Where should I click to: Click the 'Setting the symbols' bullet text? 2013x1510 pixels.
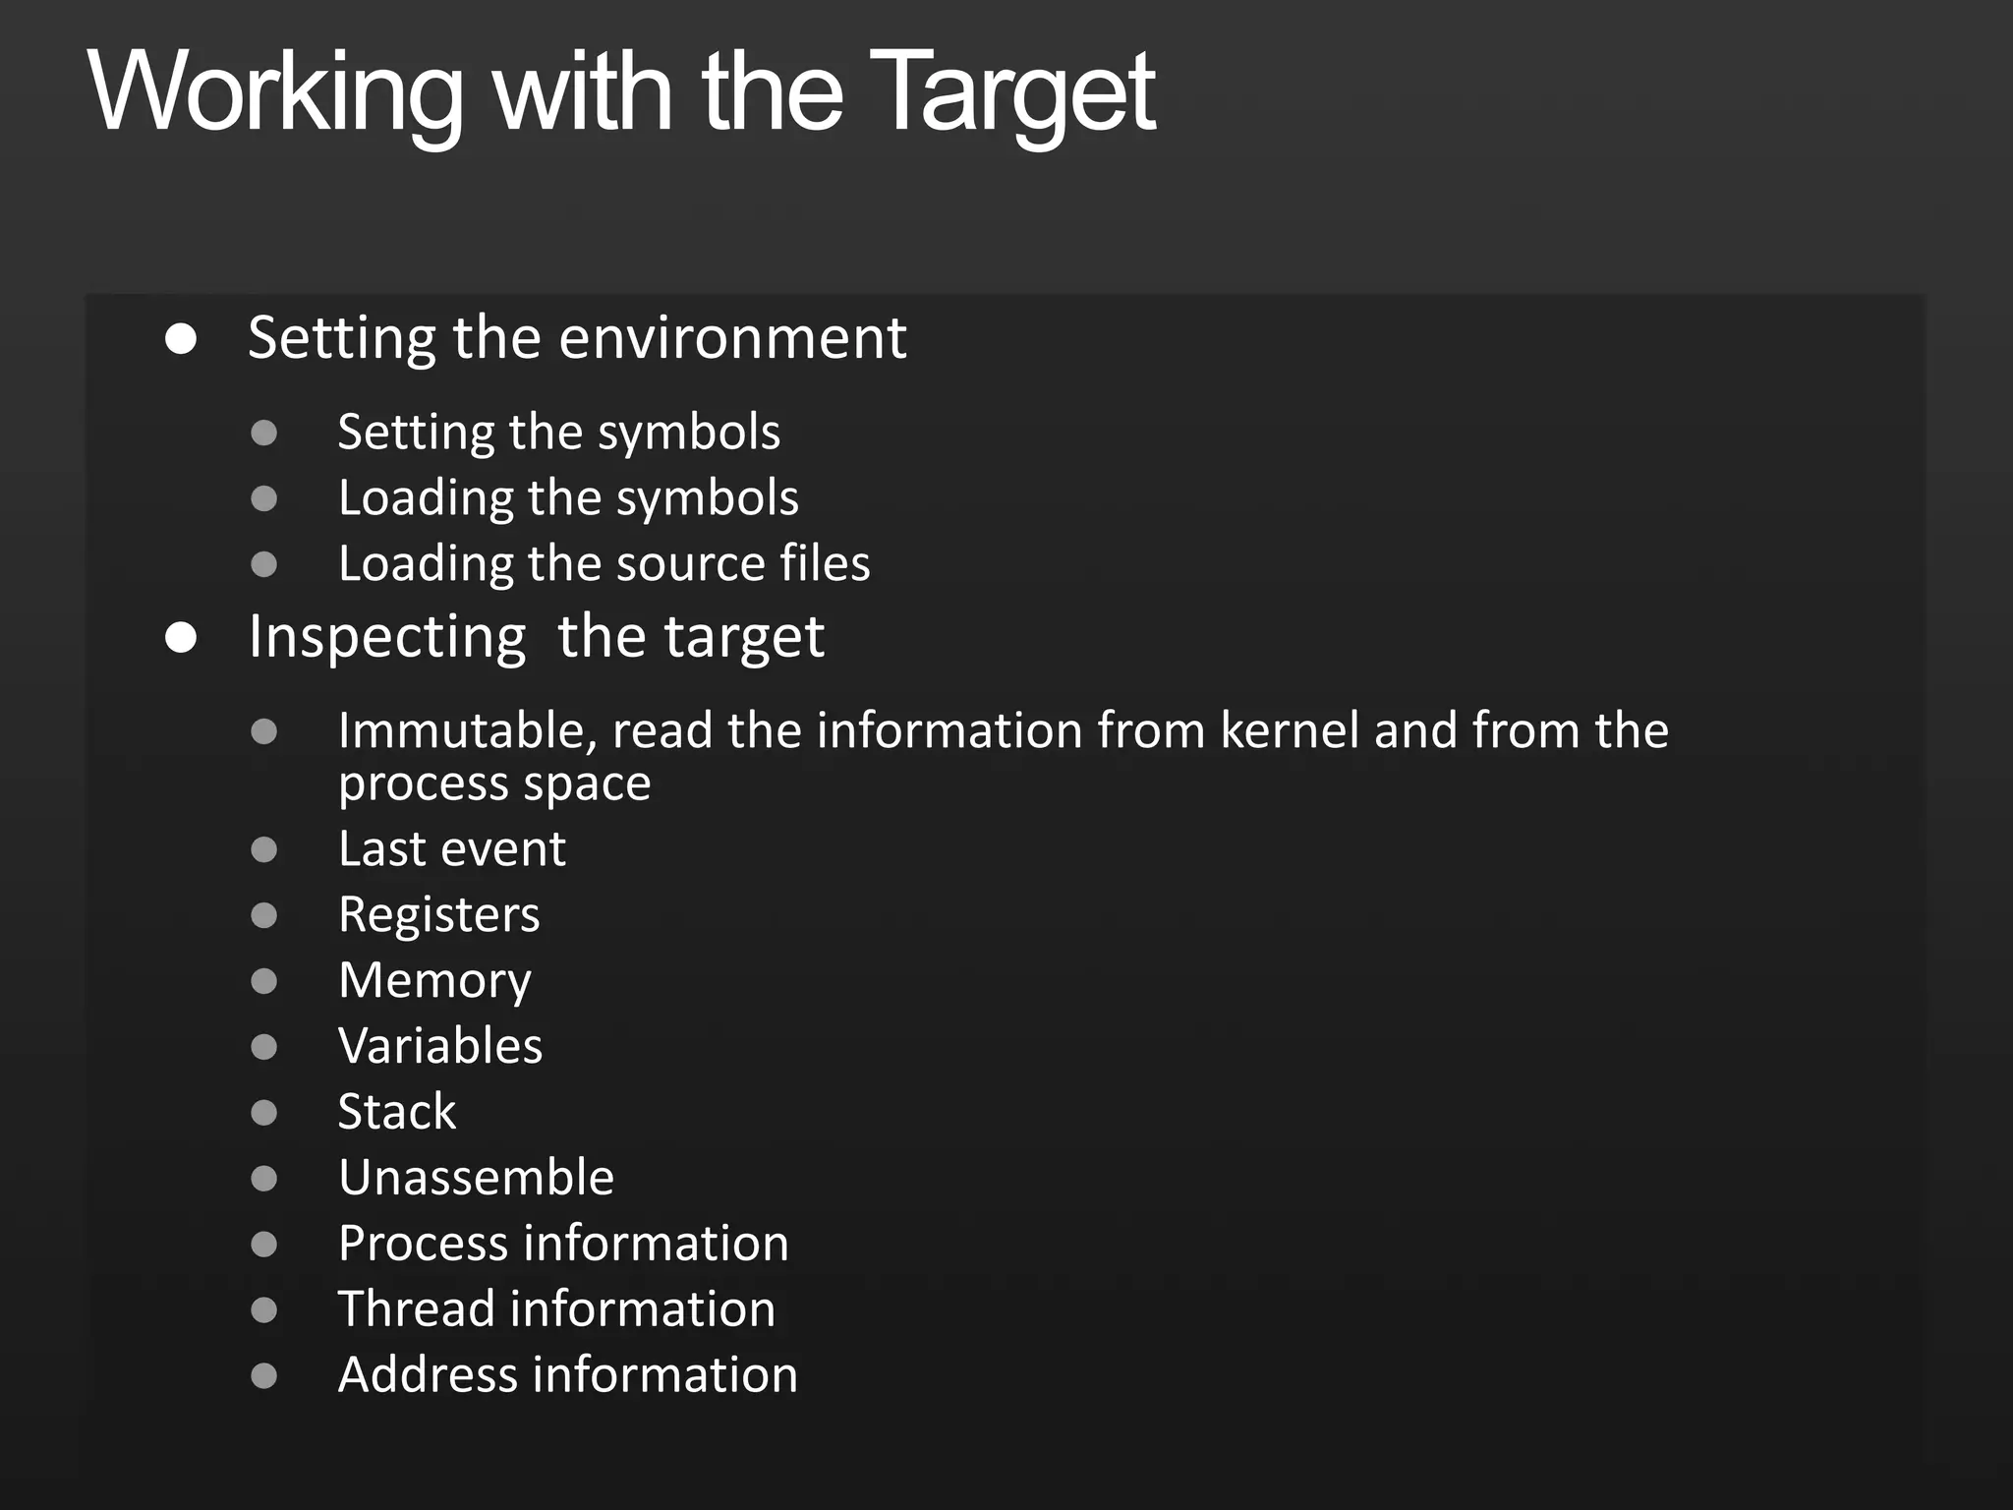click(x=558, y=433)
